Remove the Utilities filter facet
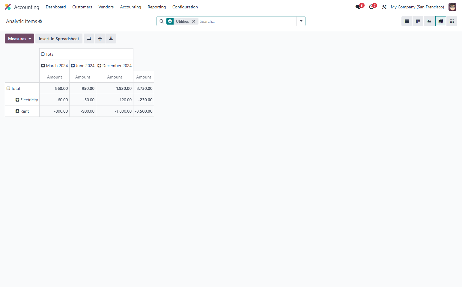The height and width of the screenshot is (287, 462). pos(194,21)
